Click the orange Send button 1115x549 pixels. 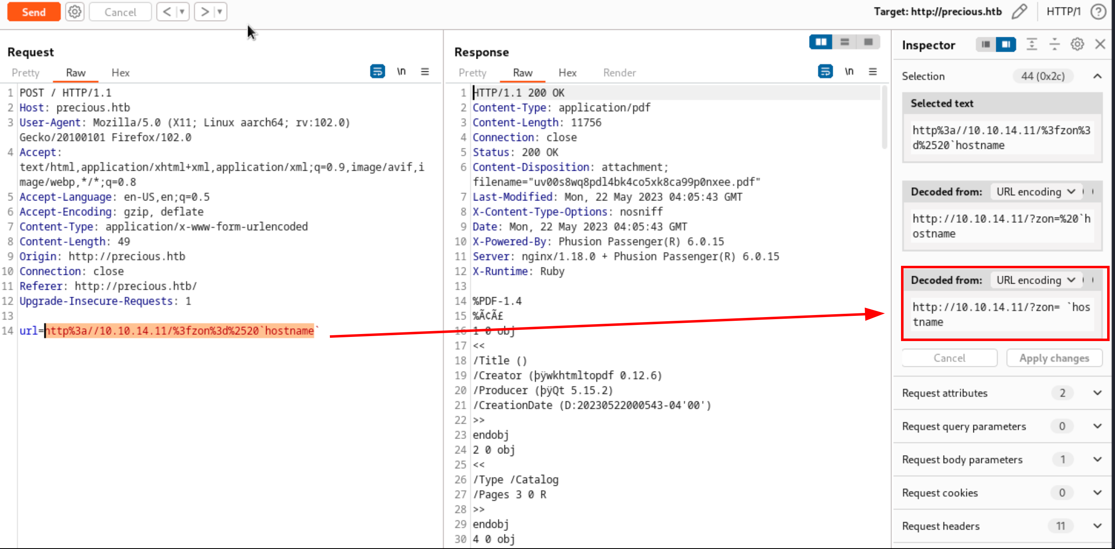click(34, 12)
